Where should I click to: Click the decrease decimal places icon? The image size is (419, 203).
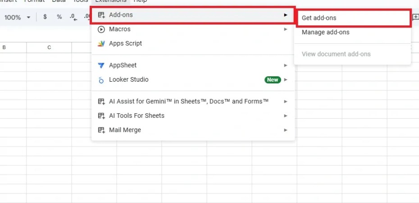point(73,17)
